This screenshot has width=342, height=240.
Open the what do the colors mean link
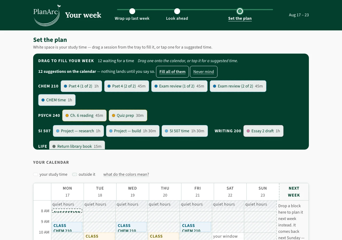click(126, 174)
